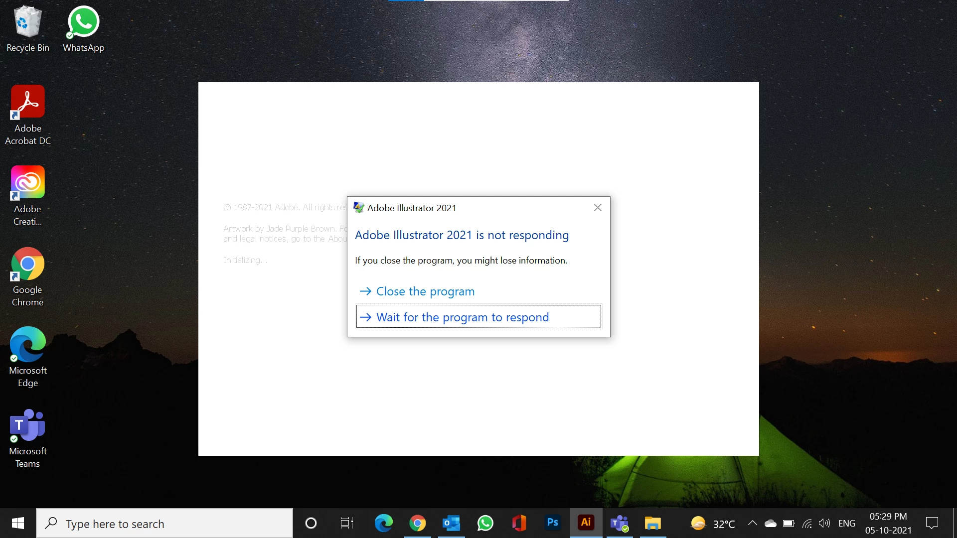Open Photoshop from the taskbar
The width and height of the screenshot is (957, 538).
[552, 523]
